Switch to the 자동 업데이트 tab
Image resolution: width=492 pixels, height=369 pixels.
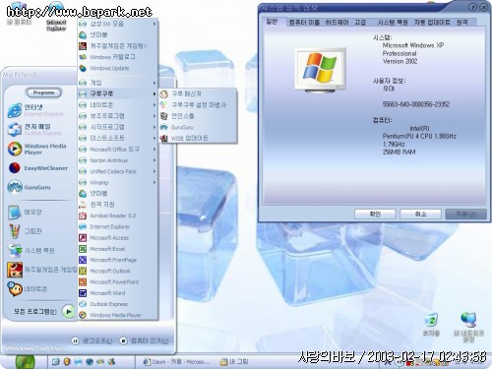432,23
